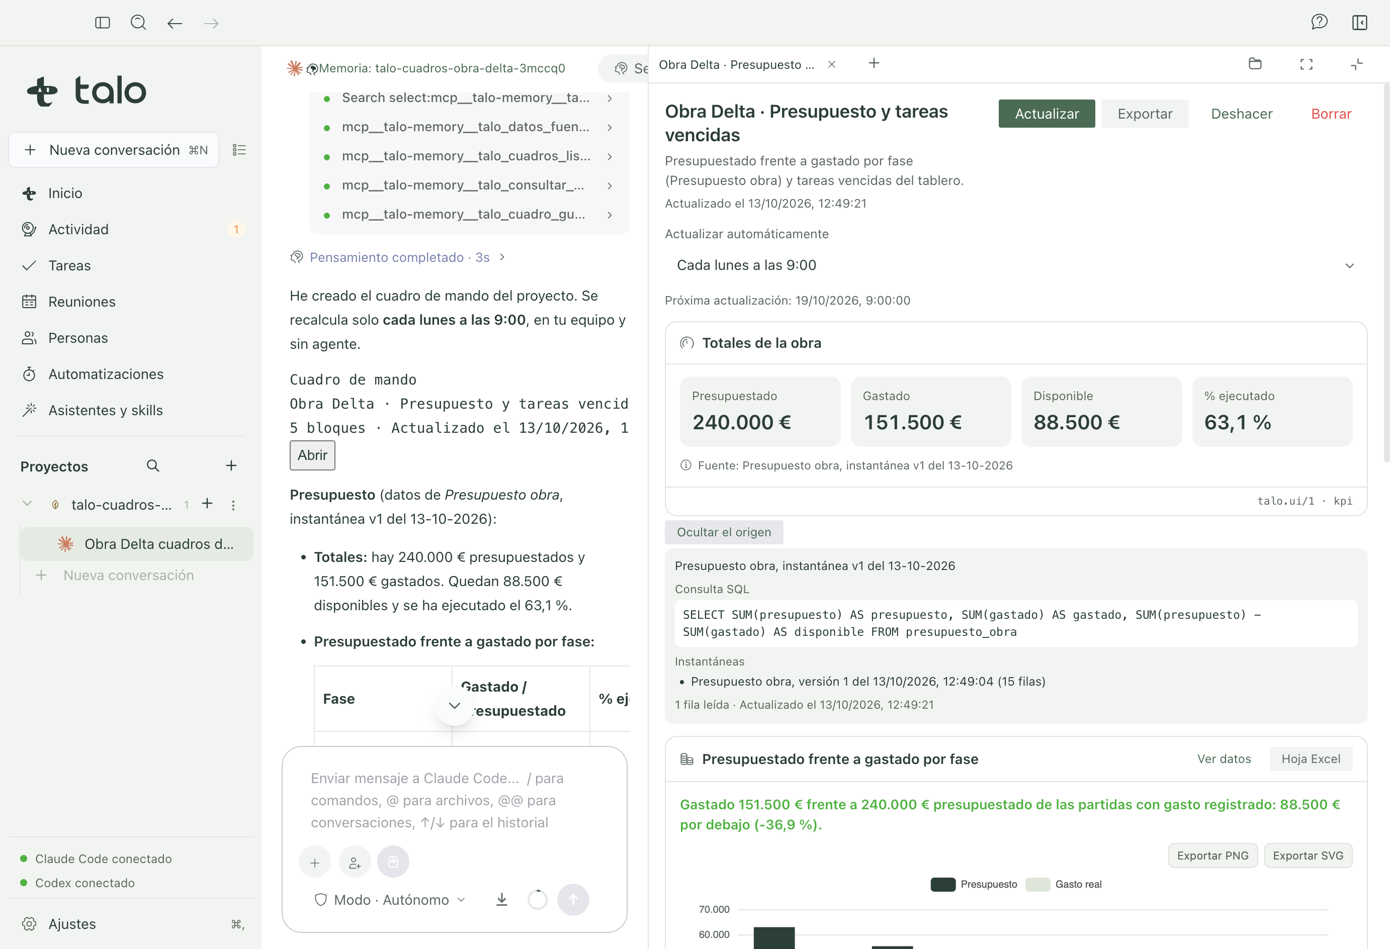Screen dimensions: 1390x949
Task: Open the feedback chat bubble icon
Action: [1319, 23]
